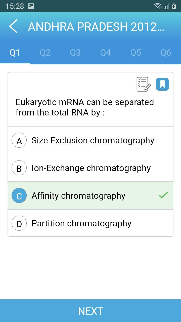181x322 pixels.
Task: Switch to the Q3 tab
Action: 75,53
